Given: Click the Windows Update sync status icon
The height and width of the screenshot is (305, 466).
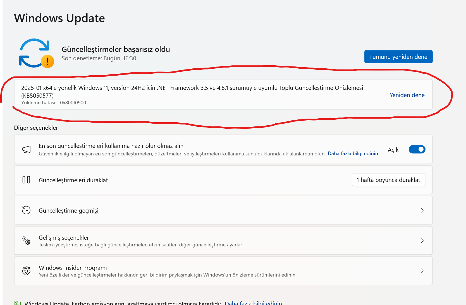Looking at the screenshot, I should pos(36,53).
